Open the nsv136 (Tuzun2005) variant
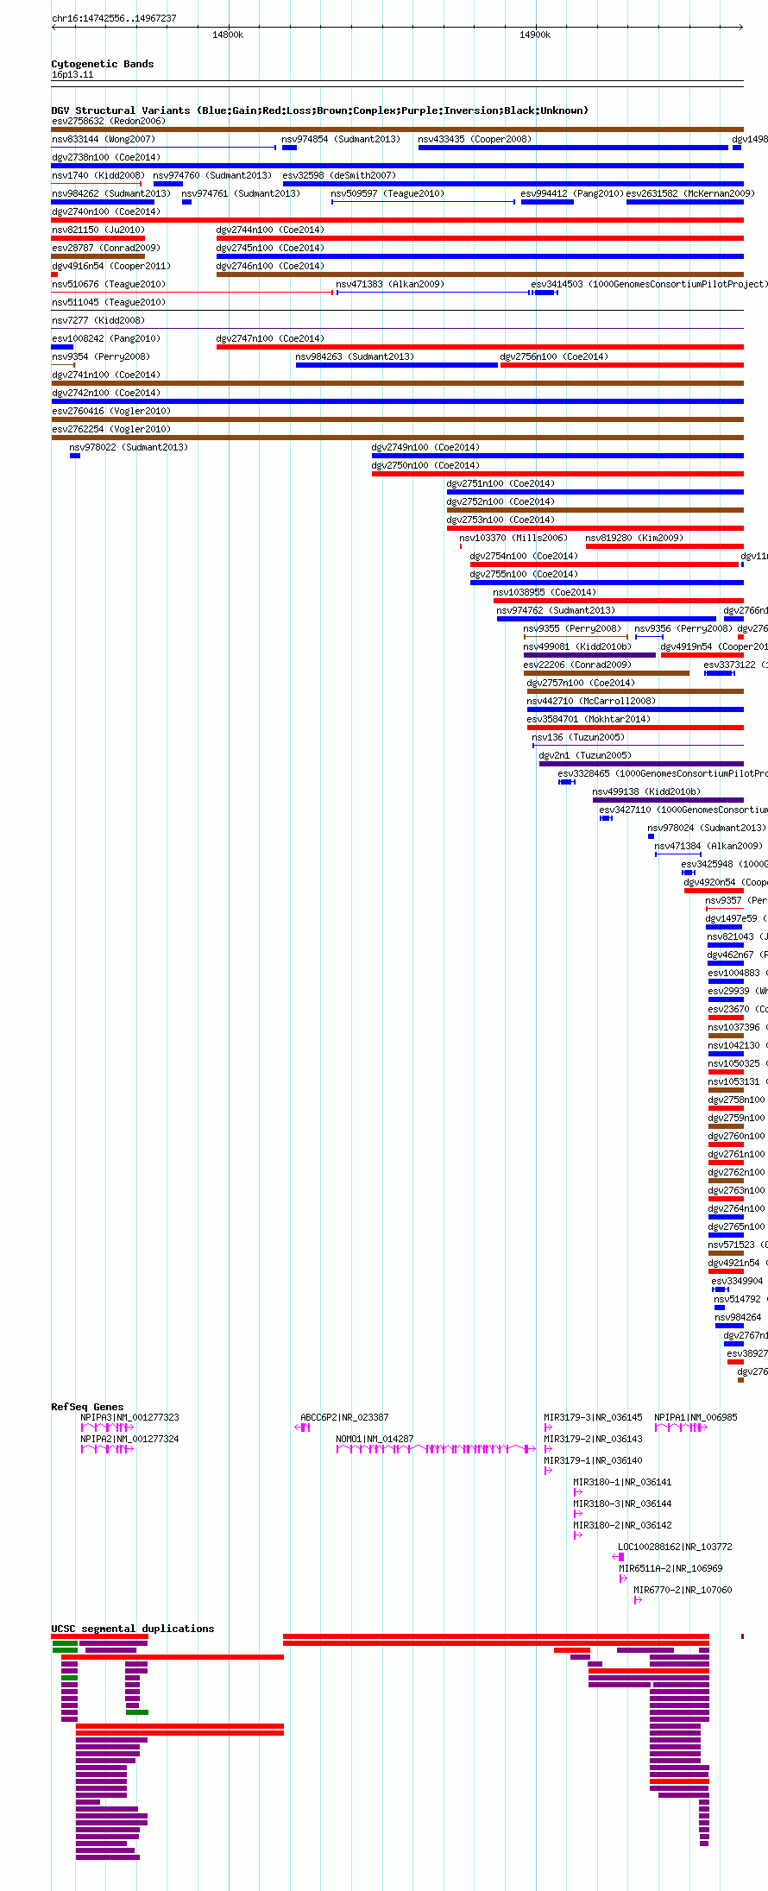This screenshot has height=1891, width=768. (578, 737)
